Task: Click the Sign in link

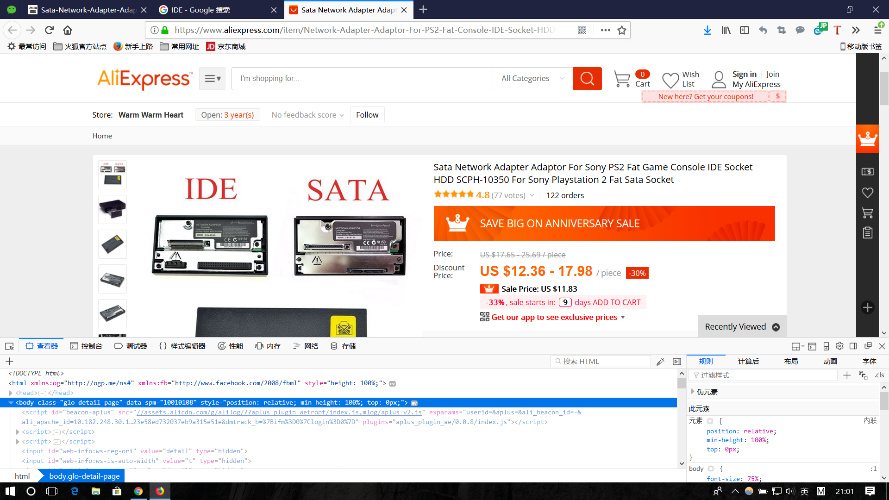Action: point(744,74)
